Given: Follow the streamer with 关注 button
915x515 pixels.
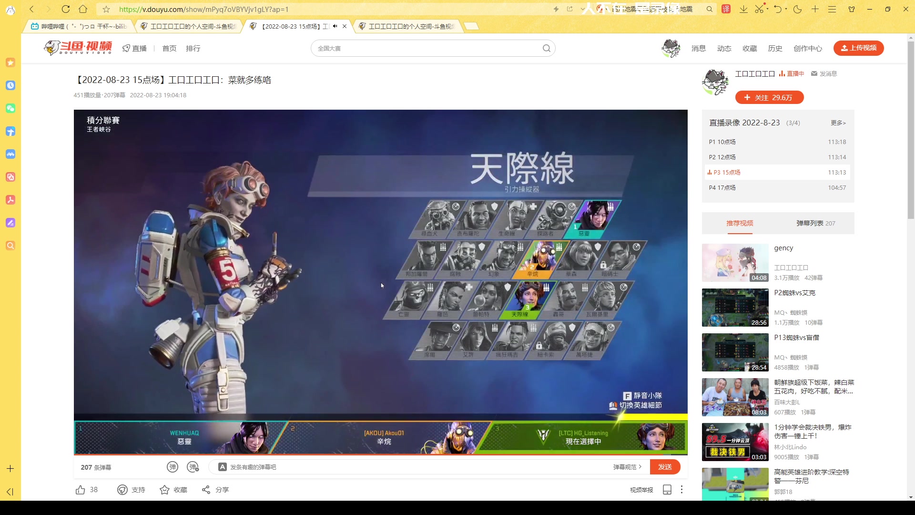Looking at the screenshot, I should (x=769, y=97).
